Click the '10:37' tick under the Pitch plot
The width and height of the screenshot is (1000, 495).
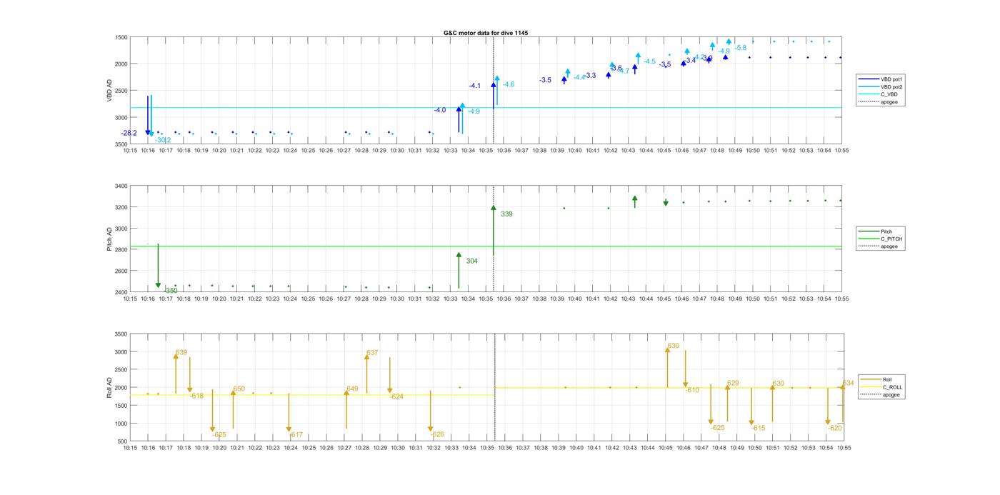click(521, 299)
